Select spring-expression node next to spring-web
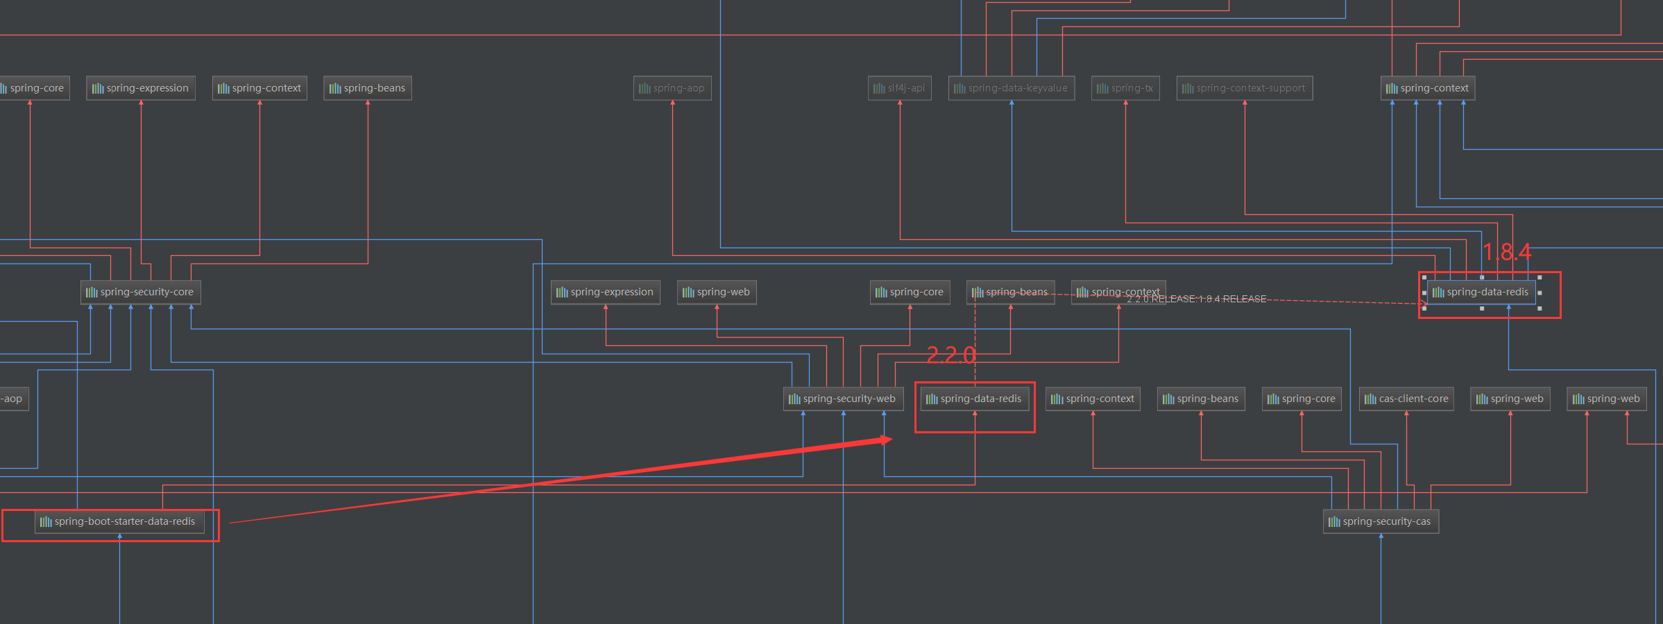The width and height of the screenshot is (1663, 624). (x=606, y=293)
